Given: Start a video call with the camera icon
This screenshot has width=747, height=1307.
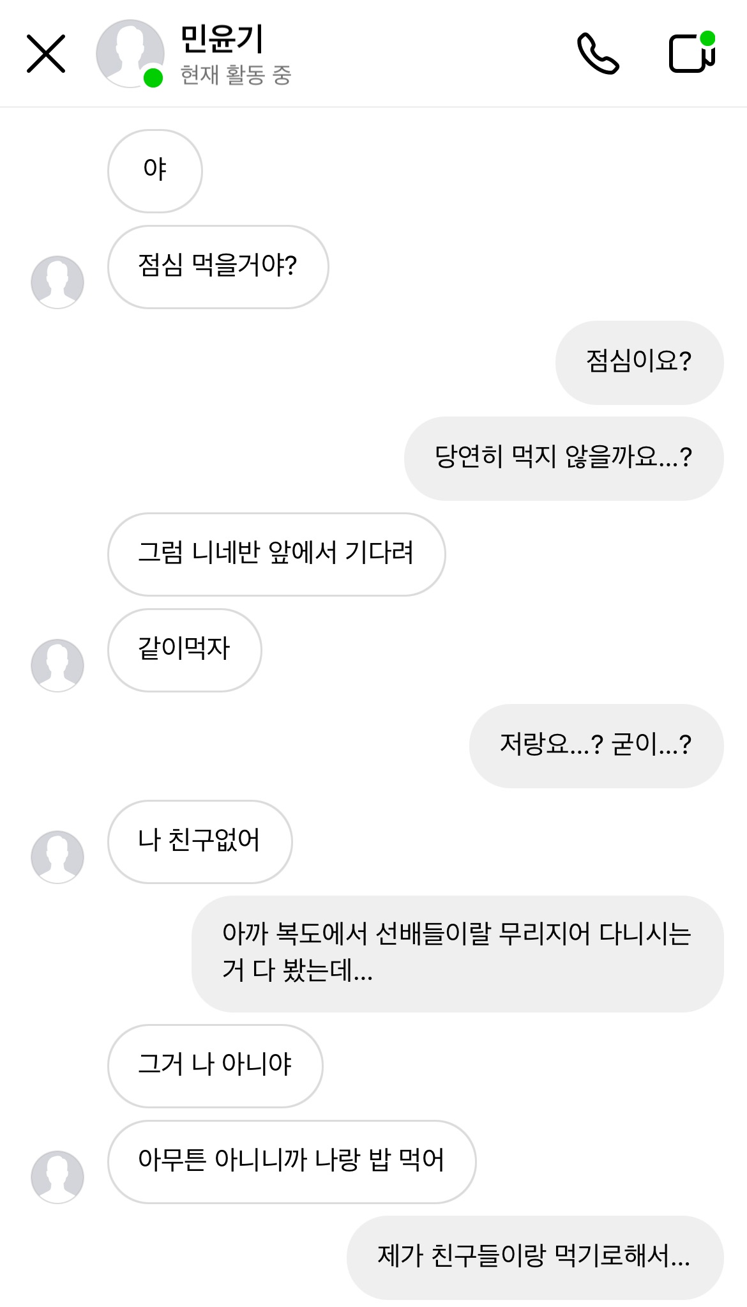Looking at the screenshot, I should pyautogui.click(x=691, y=54).
